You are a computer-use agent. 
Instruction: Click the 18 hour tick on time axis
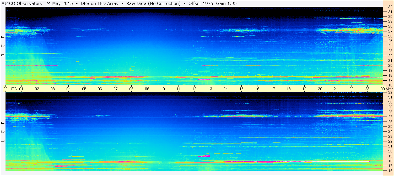click(x=289, y=89)
